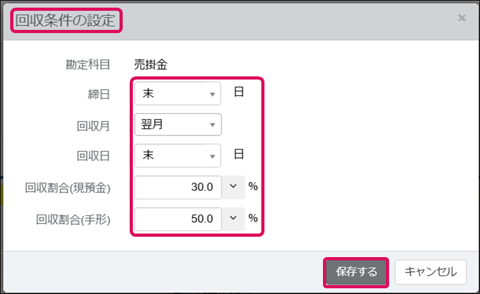This screenshot has height=294, width=480.
Task: Focus the 30.0 percentage input field
Action: pos(178,187)
